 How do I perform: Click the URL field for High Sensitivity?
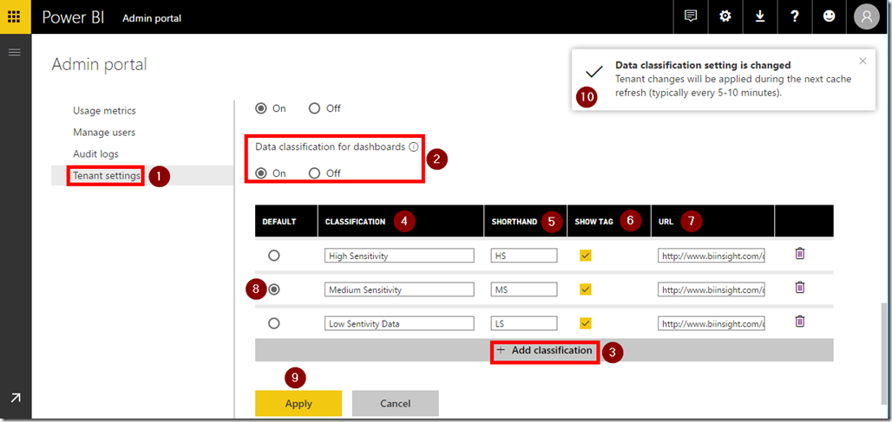[x=712, y=256]
